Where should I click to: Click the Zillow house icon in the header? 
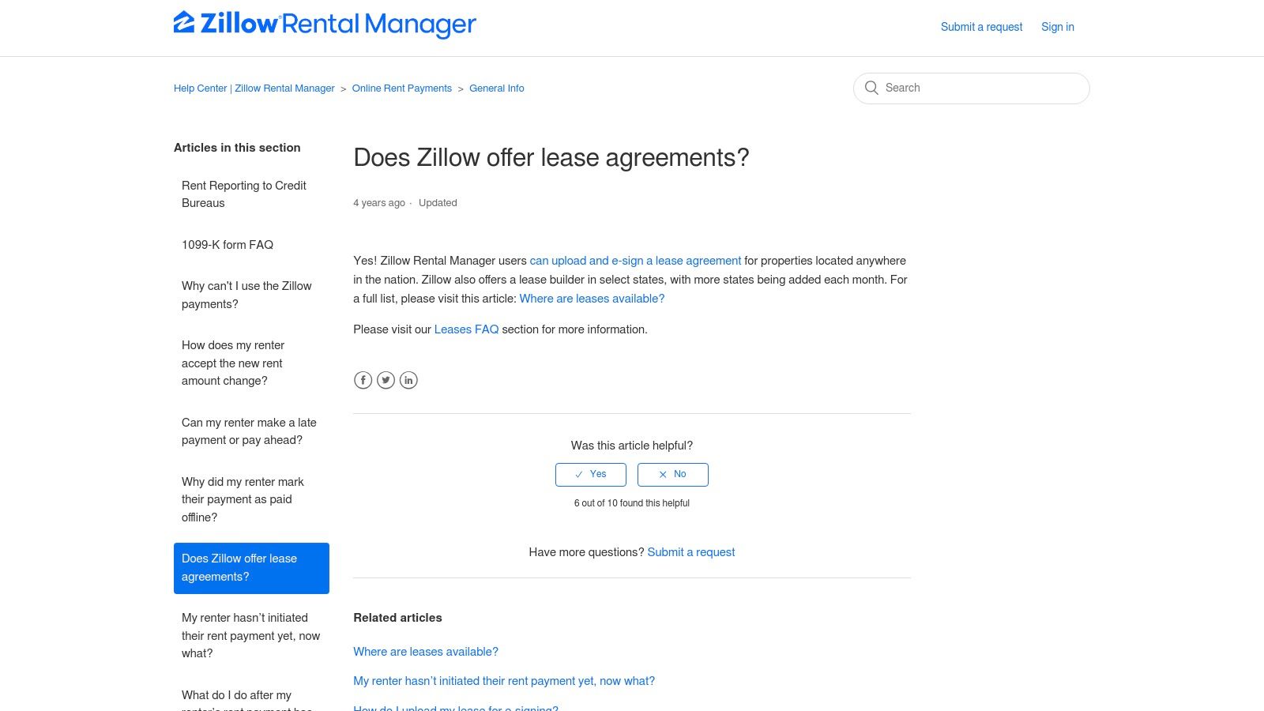click(184, 24)
